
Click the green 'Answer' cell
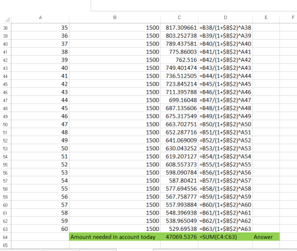point(266,237)
